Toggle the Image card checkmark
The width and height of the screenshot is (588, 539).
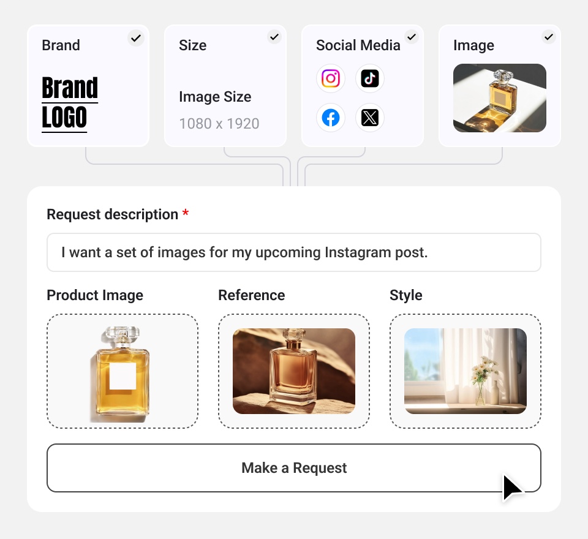click(549, 37)
